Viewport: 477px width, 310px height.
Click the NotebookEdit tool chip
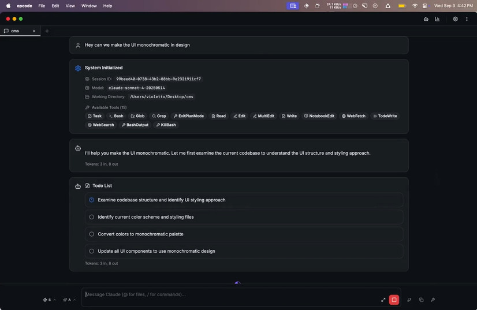click(319, 116)
